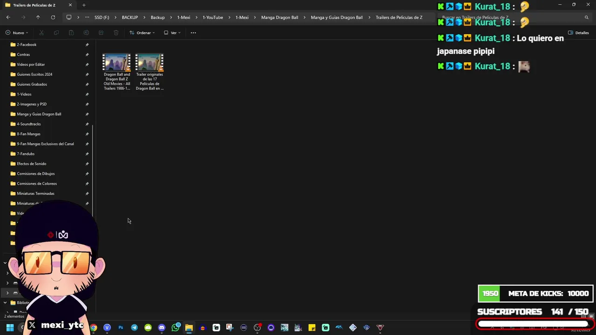Open Videos por Editar in sidebar
The height and width of the screenshot is (335, 596).
click(31, 65)
